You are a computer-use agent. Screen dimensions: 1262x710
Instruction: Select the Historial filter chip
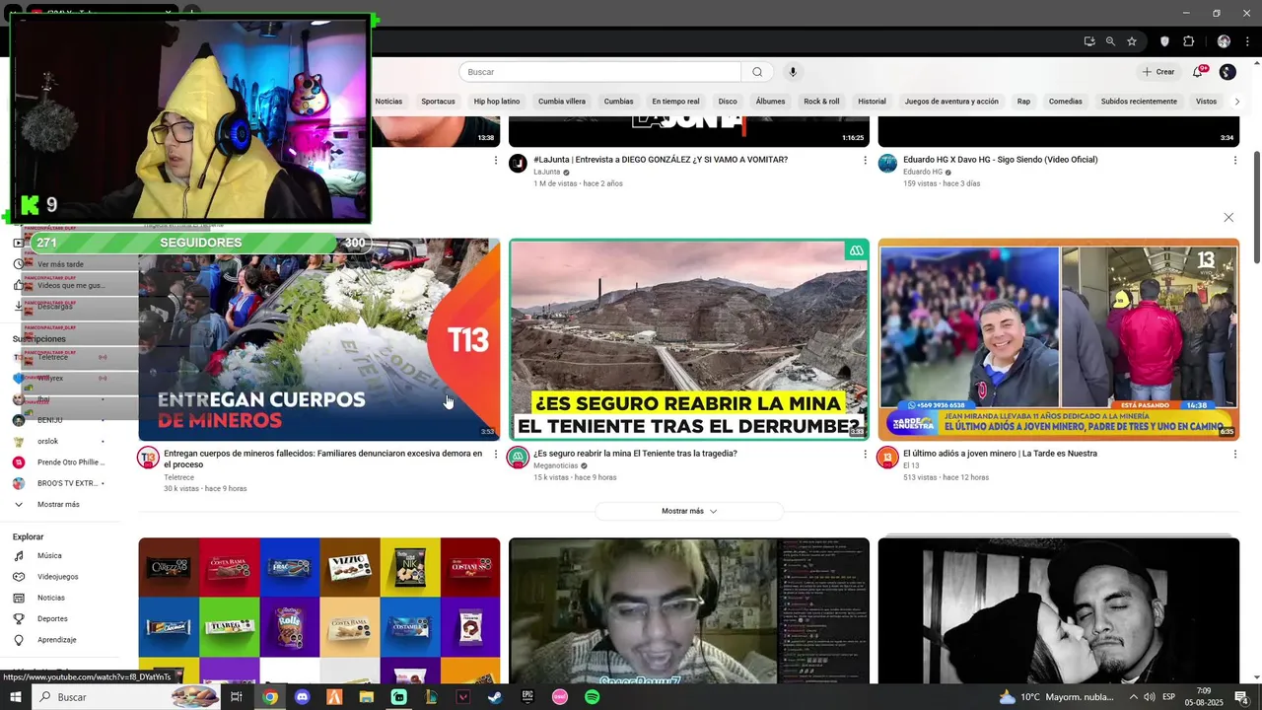872,102
